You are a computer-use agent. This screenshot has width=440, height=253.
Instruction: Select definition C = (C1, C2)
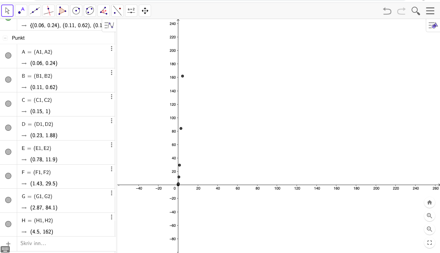[x=37, y=100]
